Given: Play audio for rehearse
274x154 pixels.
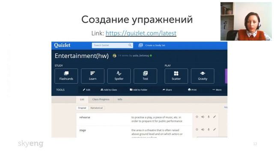Looking at the screenshot, I should pyautogui.click(x=203, y=117).
